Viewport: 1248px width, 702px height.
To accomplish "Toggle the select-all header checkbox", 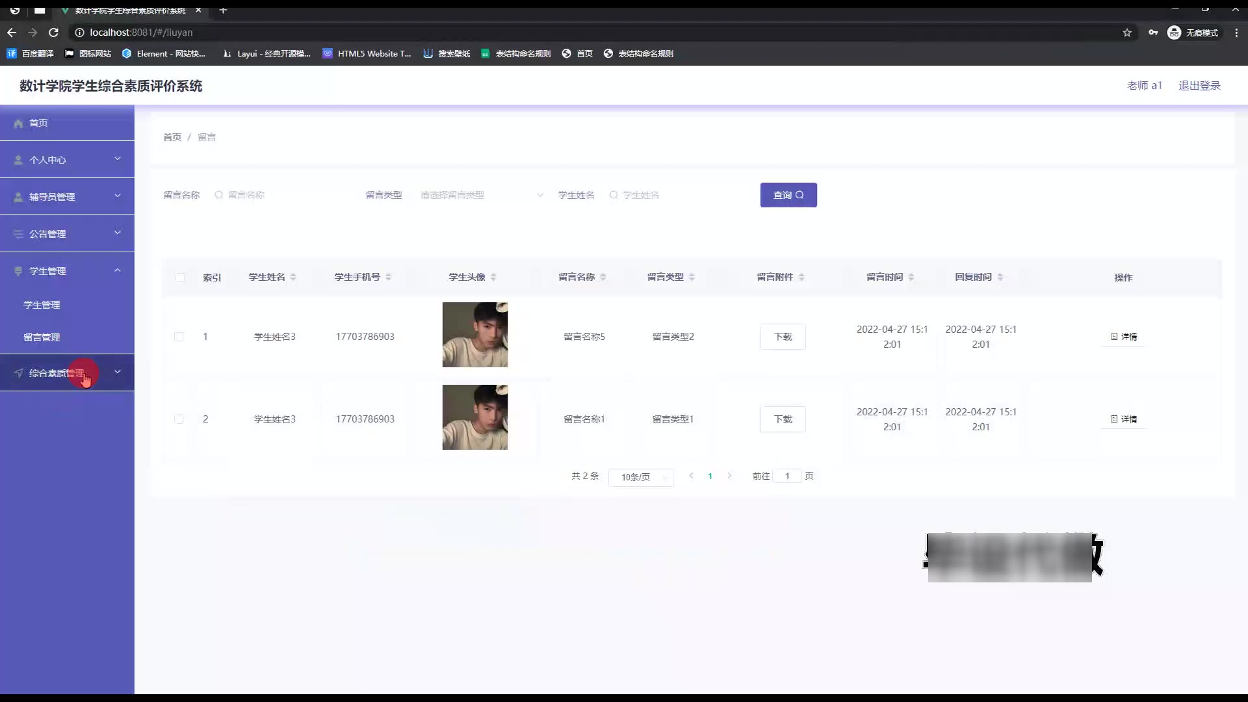I will coord(180,278).
